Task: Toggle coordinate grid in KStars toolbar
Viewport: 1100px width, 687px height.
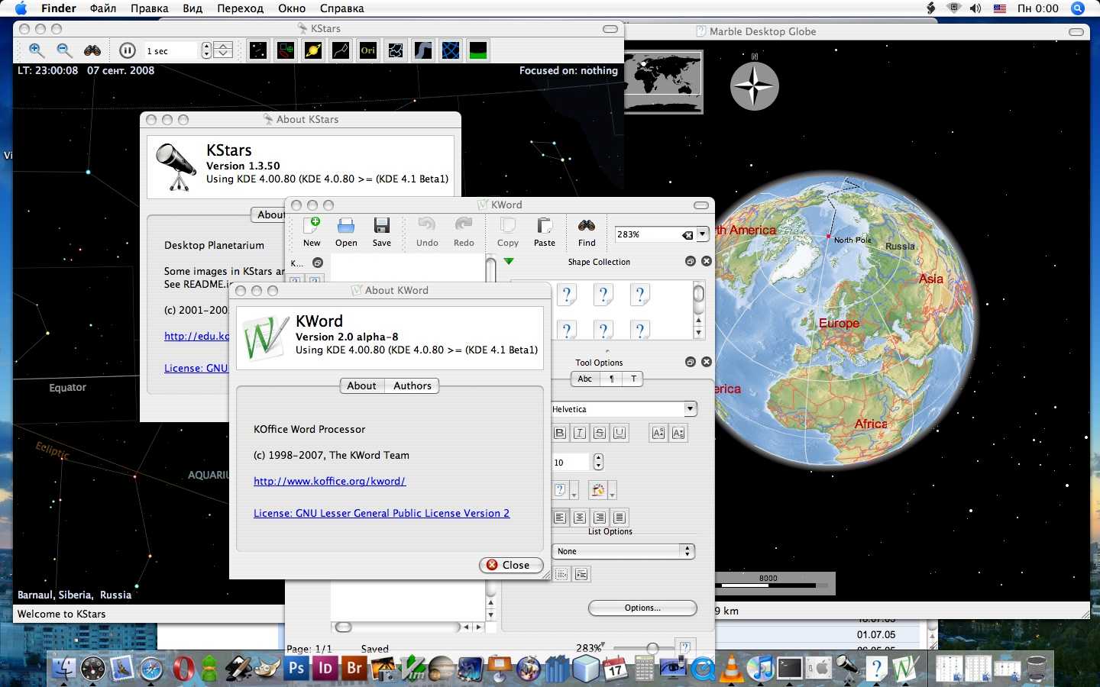Action: [x=451, y=50]
